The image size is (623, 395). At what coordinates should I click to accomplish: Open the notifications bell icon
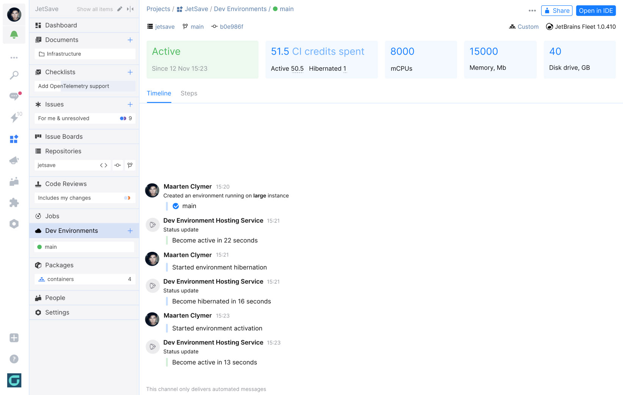(14, 35)
